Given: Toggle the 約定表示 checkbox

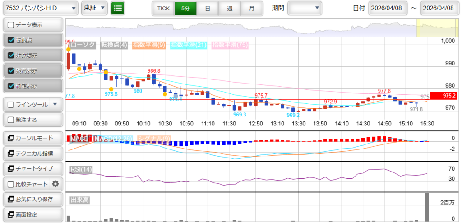Looking at the screenshot, I should (11, 86).
